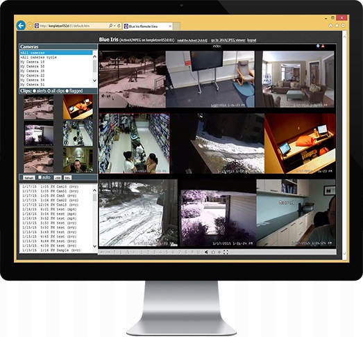
Task: Open the 1:04 PM Cam22 clip entry
Action: coord(51,200)
